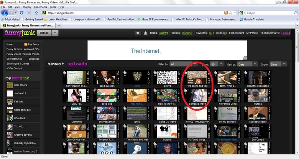Image resolution: width=299 pixels, height=159 pixels.
Task: Bookmark this page with the star icon
Action: coord(230,13)
